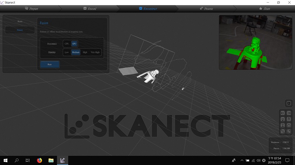Open Wi-Fi network settings tray icon
This screenshot has height=165, width=295.
(253, 161)
